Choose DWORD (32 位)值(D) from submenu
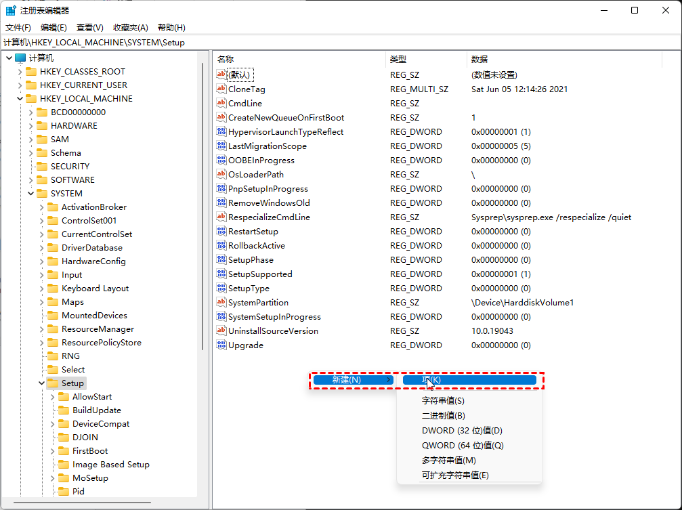Image resolution: width=682 pixels, height=510 pixels. point(462,431)
